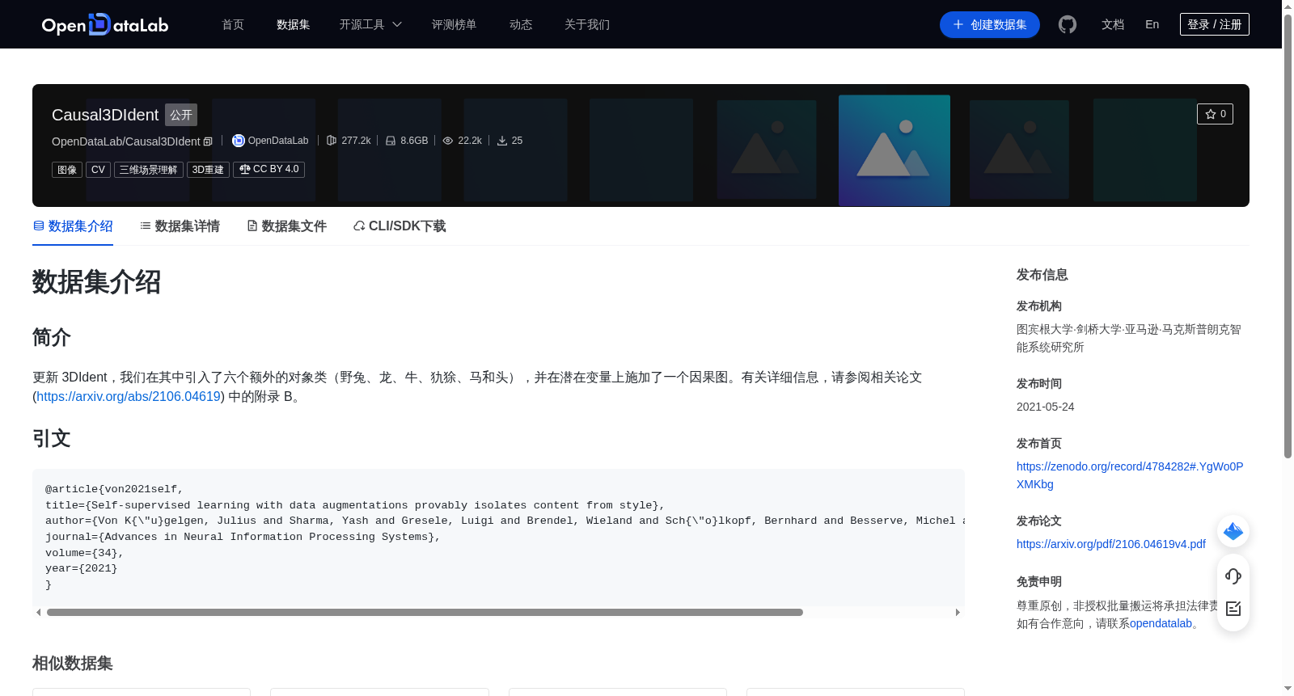
Task: Click the code block scroll right arrow
Action: (958, 613)
